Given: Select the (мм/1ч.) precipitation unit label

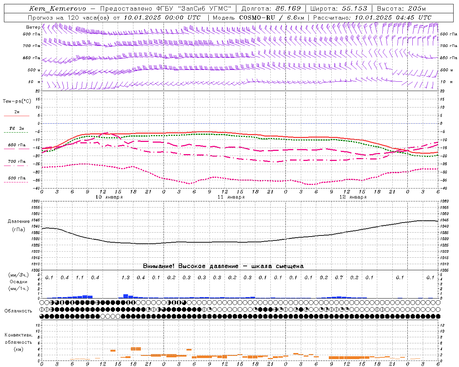Looking at the screenshot, I should coord(19,289).
